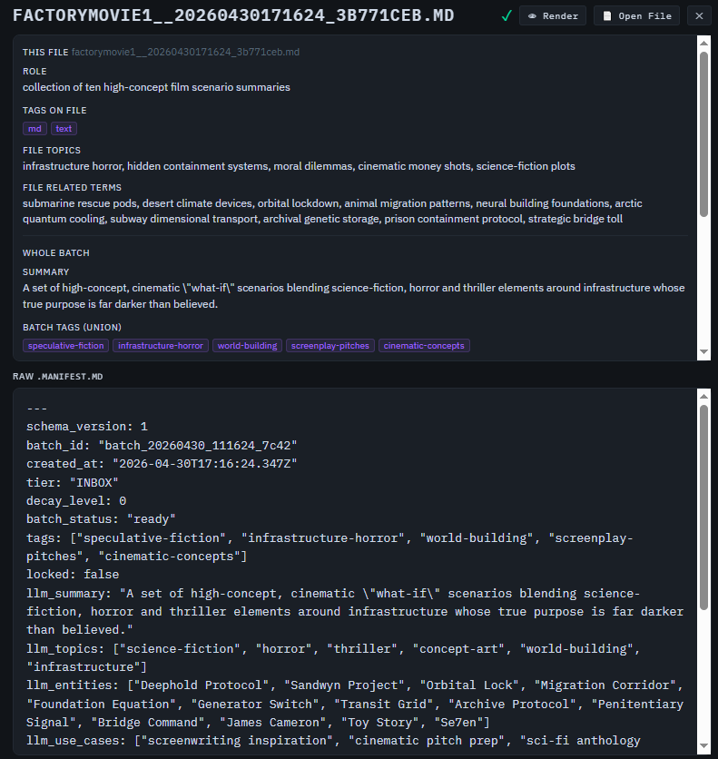Select the md tag chip
The image size is (718, 759).
click(x=34, y=129)
